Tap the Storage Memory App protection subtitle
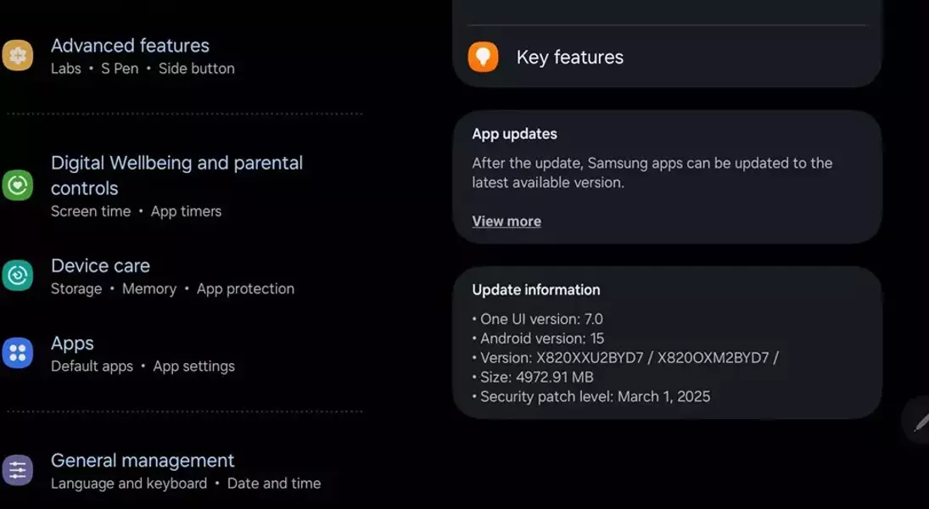The width and height of the screenshot is (929, 509). (172, 288)
